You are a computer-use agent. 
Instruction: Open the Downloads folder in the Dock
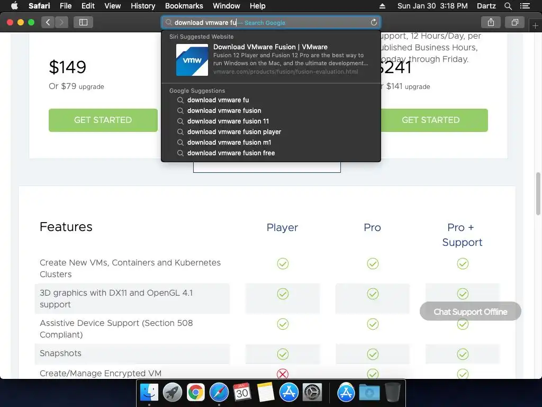click(x=369, y=393)
